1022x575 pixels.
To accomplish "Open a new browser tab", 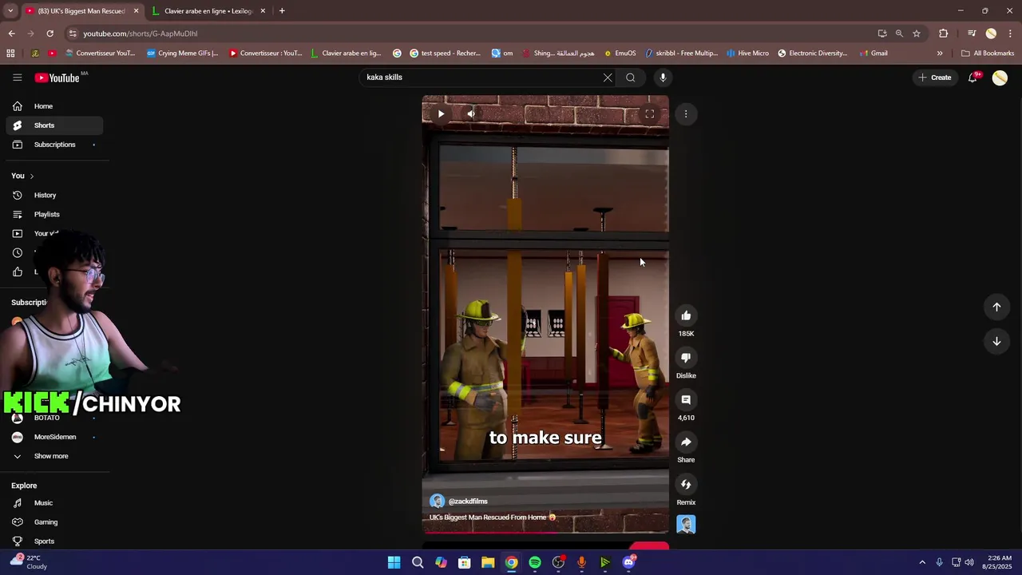I will pyautogui.click(x=282, y=11).
